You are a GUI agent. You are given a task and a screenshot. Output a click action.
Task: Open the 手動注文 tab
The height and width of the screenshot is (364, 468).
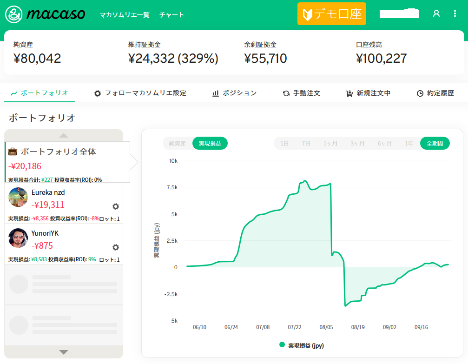pos(302,93)
